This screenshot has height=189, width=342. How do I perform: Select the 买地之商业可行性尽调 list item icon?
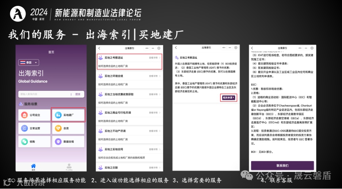[100, 113]
